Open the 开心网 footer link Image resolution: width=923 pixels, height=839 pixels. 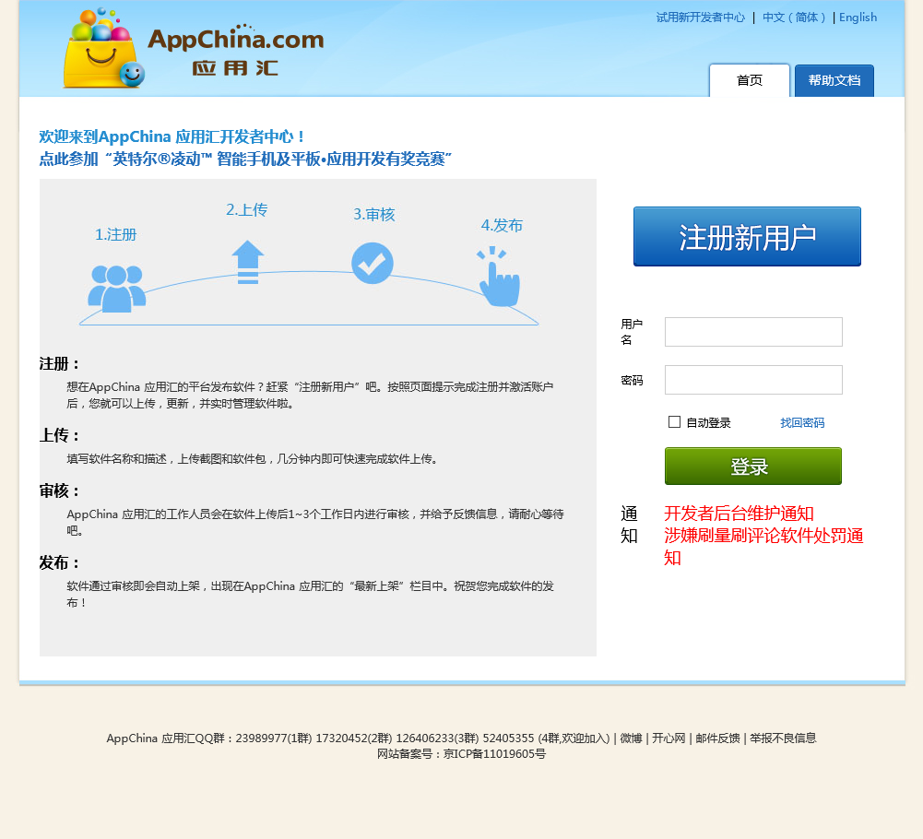click(669, 739)
